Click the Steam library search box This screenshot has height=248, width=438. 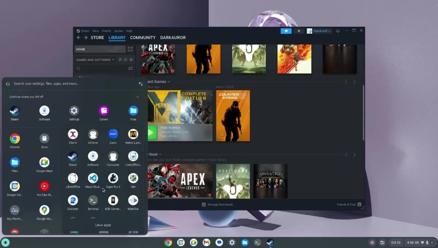tap(100, 68)
